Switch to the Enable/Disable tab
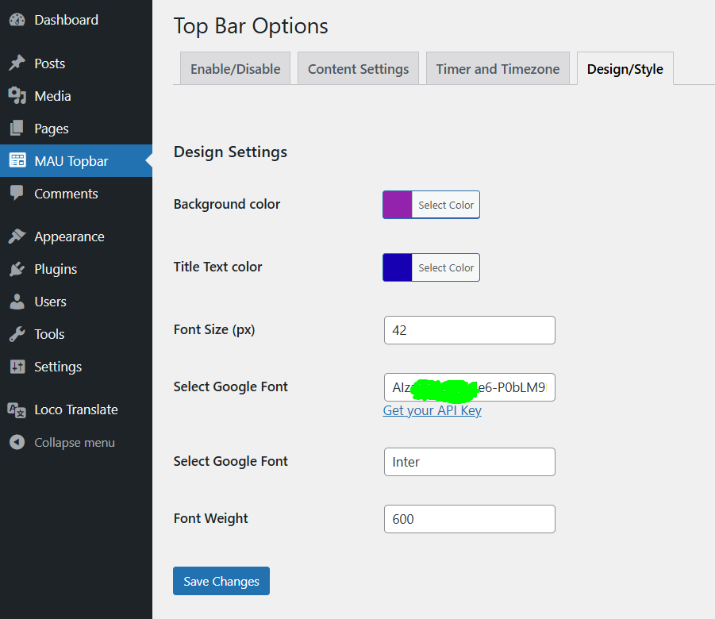The height and width of the screenshot is (619, 715). coord(236,68)
